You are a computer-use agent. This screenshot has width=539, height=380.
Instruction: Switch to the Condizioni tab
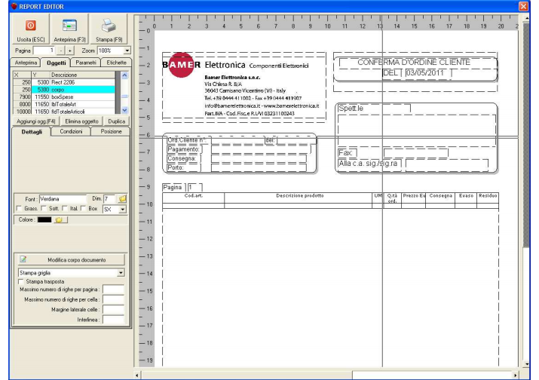click(71, 131)
